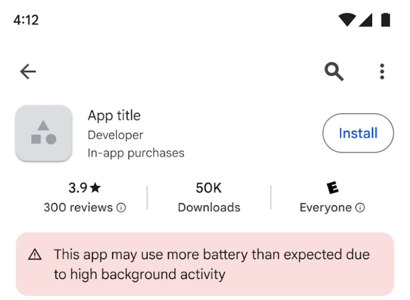Tap the app's icon thumbnail
The image size is (410, 300).
[44, 133]
